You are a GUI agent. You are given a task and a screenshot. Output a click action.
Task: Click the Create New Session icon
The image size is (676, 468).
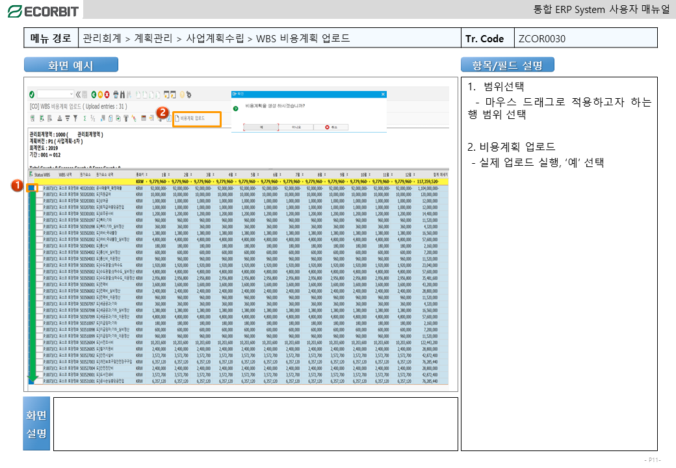[166, 94]
